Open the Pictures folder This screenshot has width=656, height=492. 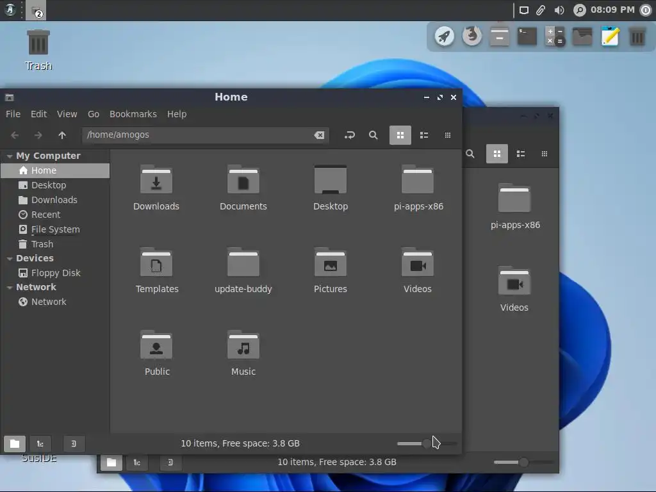pyautogui.click(x=330, y=263)
